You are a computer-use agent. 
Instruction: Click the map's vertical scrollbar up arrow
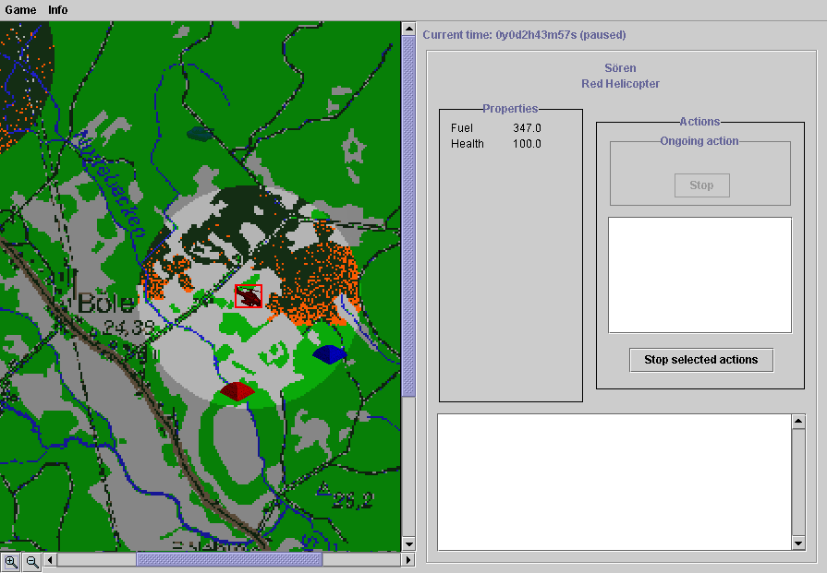(407, 30)
